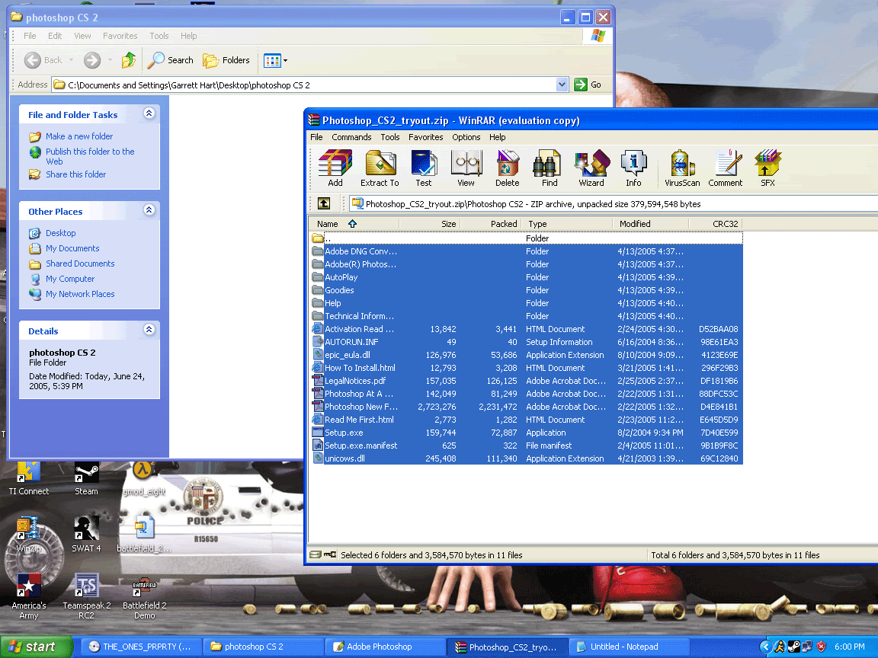
Task: Open the Views dropdown in Explorer toolbar
Action: 275,60
